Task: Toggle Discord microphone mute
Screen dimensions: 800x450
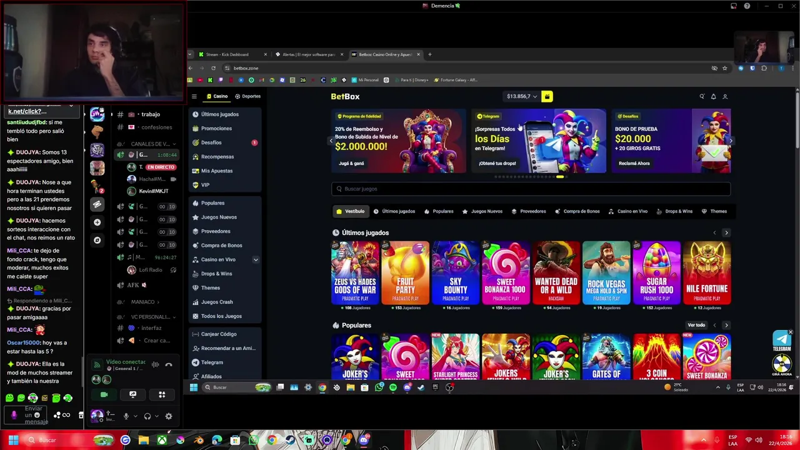Action: 126,416
